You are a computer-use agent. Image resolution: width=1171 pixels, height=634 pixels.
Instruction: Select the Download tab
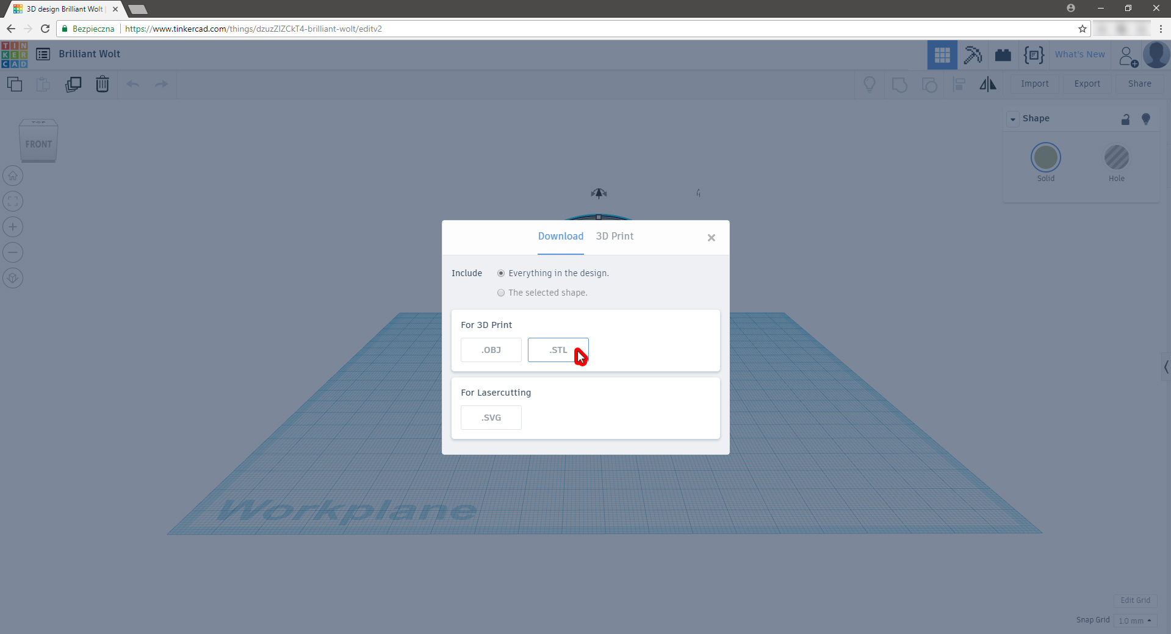coord(560,237)
